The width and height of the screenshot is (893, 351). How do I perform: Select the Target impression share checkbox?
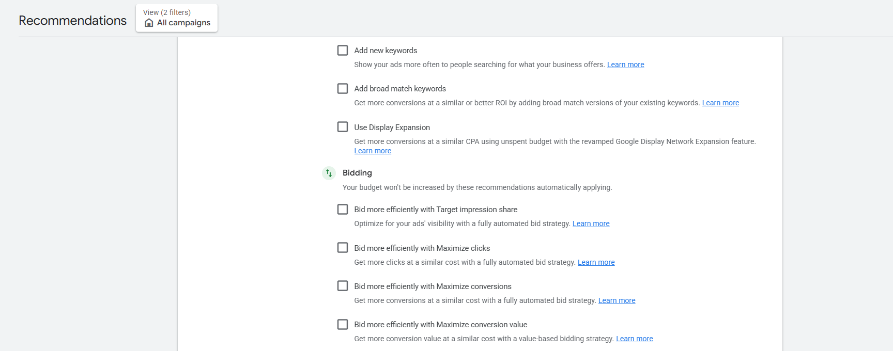click(343, 209)
